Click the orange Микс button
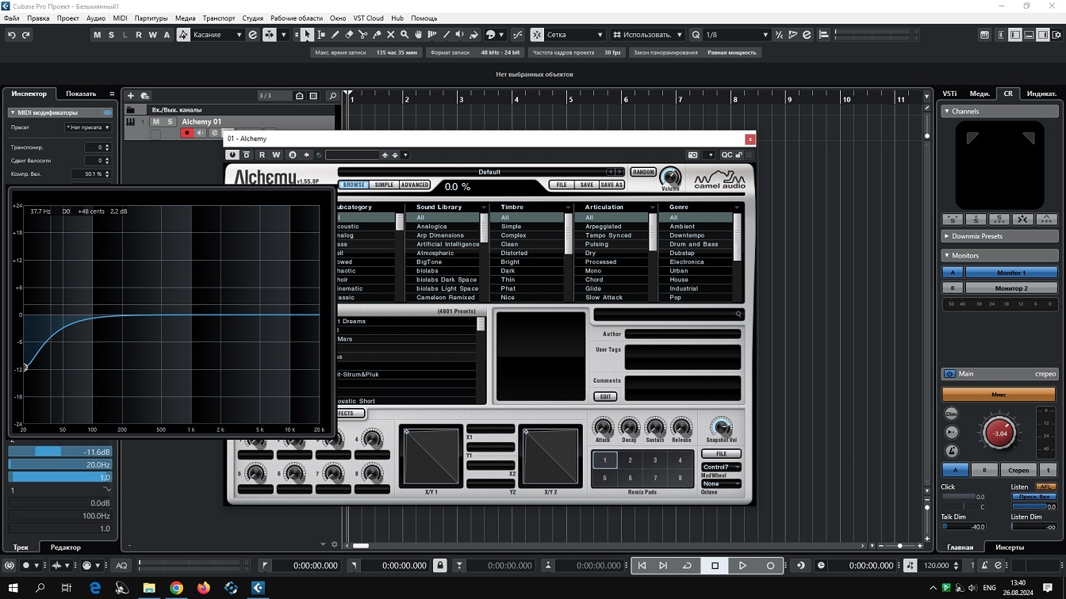This screenshot has height=599, width=1066. point(999,394)
